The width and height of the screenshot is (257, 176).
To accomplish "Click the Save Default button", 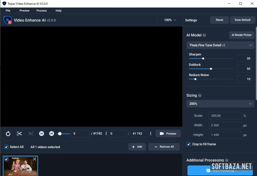I will pyautogui.click(x=242, y=20).
